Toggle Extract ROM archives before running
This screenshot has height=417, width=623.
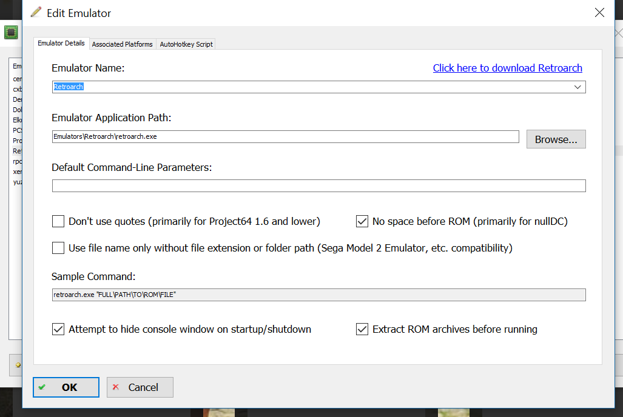[x=362, y=329]
